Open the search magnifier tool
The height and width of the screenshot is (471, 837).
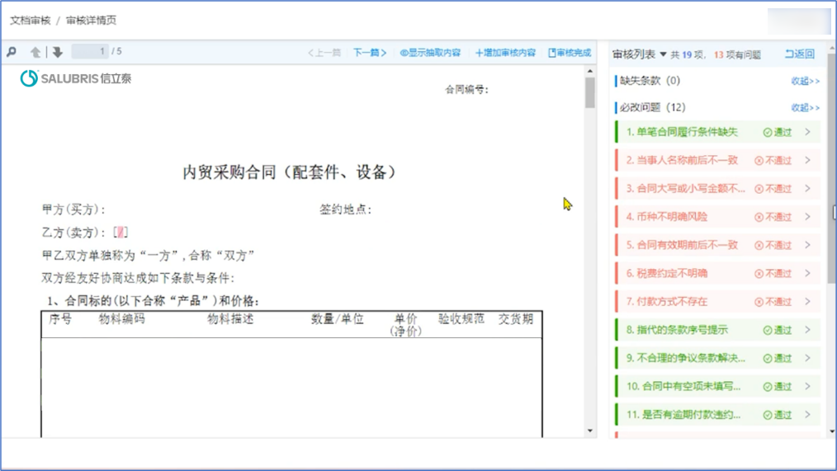coord(12,52)
